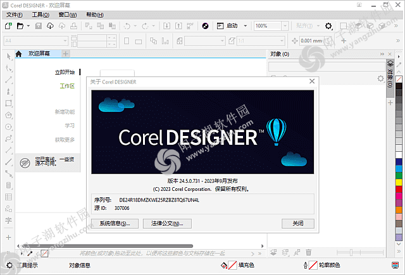Select the Text tool
This screenshot has height=275, width=405.
(x=8, y=221)
